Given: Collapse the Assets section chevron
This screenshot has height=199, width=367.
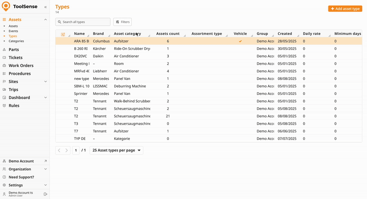Looking at the screenshot, I should coord(45,20).
